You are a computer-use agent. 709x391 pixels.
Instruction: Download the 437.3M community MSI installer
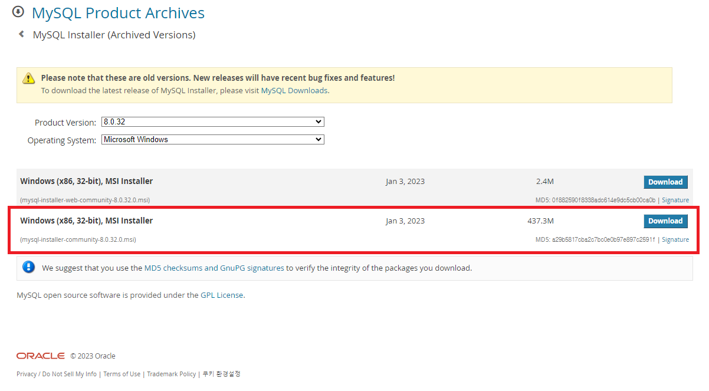pyautogui.click(x=665, y=221)
